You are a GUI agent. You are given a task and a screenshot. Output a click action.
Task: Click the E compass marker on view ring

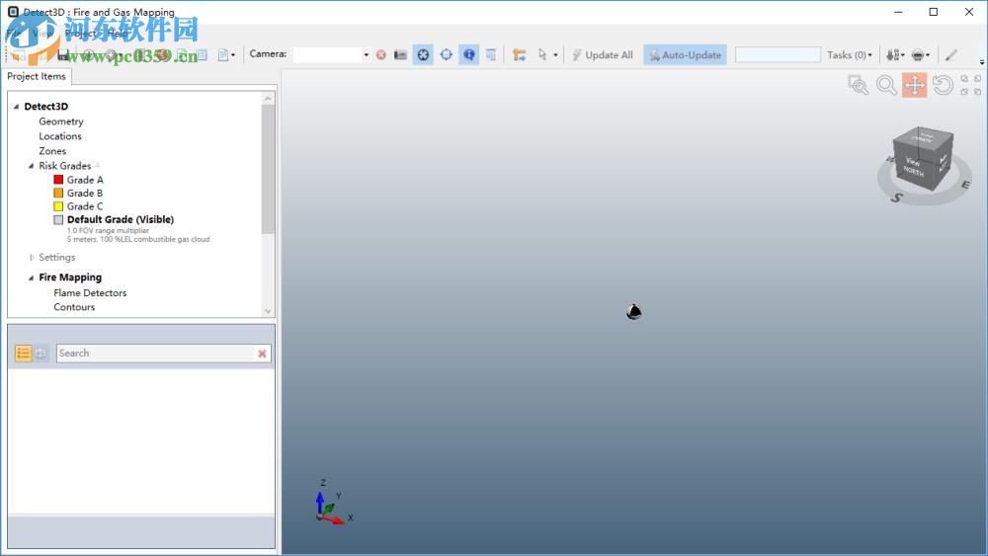(x=964, y=185)
